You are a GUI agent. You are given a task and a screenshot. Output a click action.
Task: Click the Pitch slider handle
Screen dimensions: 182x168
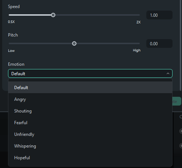pyautogui.click(x=74, y=43)
